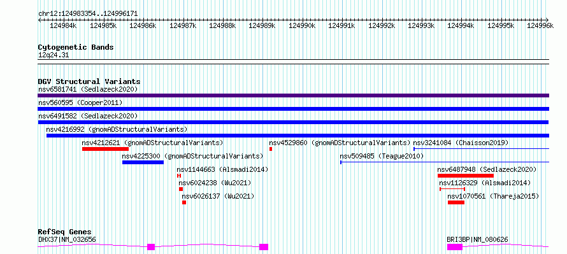Viewport: 567px width, 254px height.
Task: Click the nsv509485 (Teague2010) label
Action: (x=382, y=156)
